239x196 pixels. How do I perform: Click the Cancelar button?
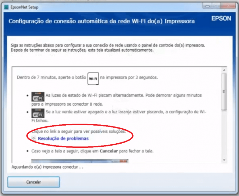click(x=34, y=182)
